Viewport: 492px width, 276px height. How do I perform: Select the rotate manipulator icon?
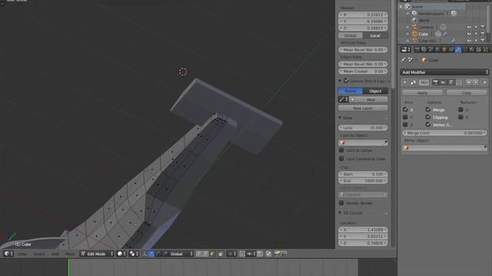click(158, 254)
